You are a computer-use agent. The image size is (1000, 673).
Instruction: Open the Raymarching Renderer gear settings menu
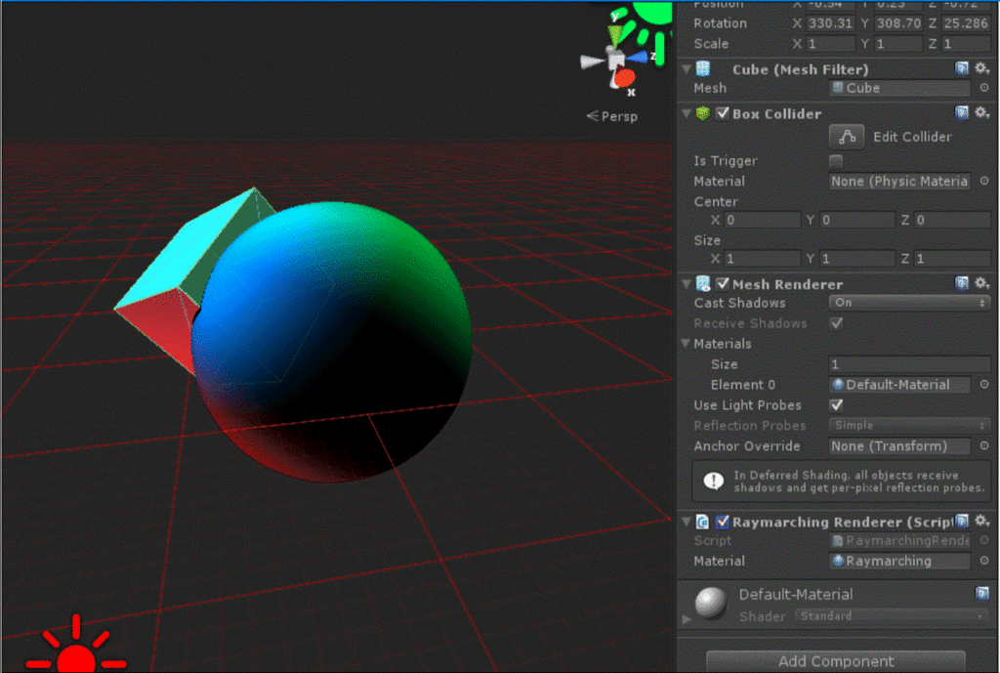coord(982,522)
